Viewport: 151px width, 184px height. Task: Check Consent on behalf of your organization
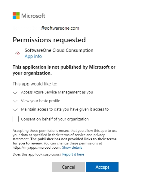pyautogui.click(x=16, y=119)
